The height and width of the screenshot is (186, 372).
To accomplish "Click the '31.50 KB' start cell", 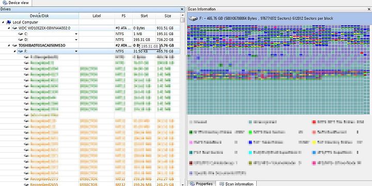I will [x=141, y=51].
